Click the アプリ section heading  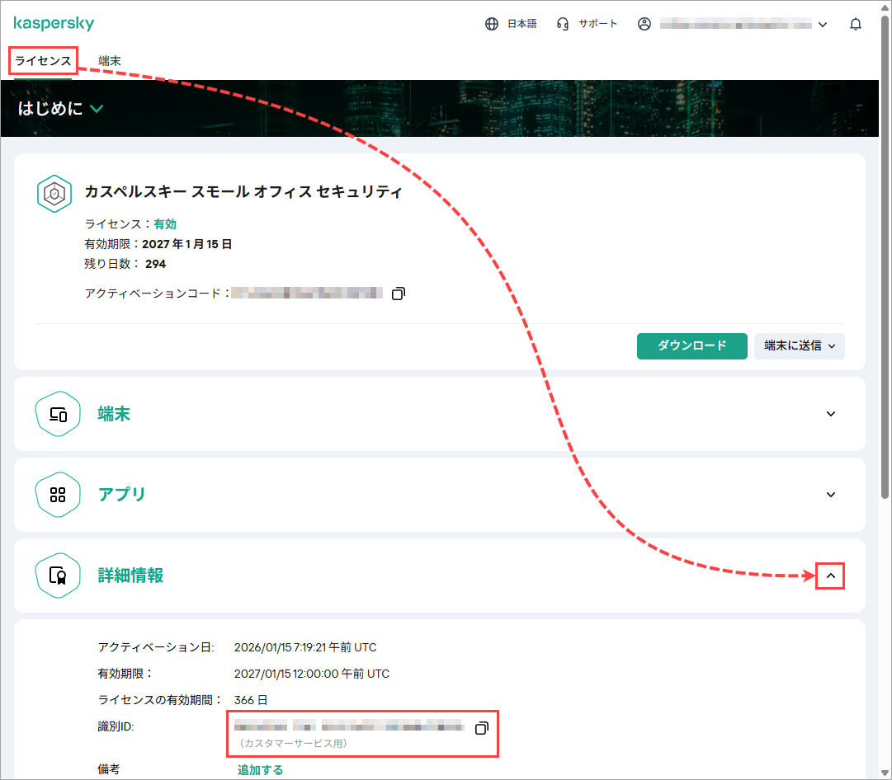point(122,495)
